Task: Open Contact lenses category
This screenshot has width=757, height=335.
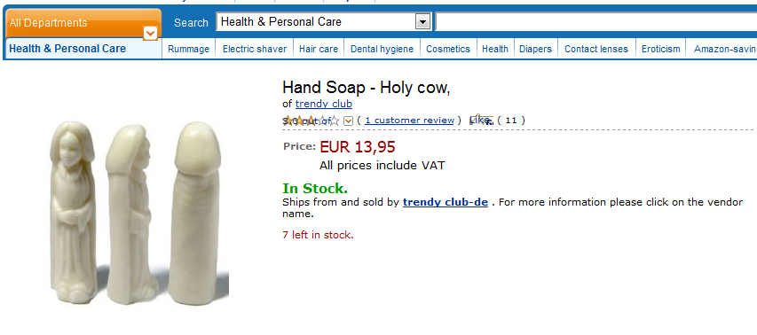Action: (596, 49)
